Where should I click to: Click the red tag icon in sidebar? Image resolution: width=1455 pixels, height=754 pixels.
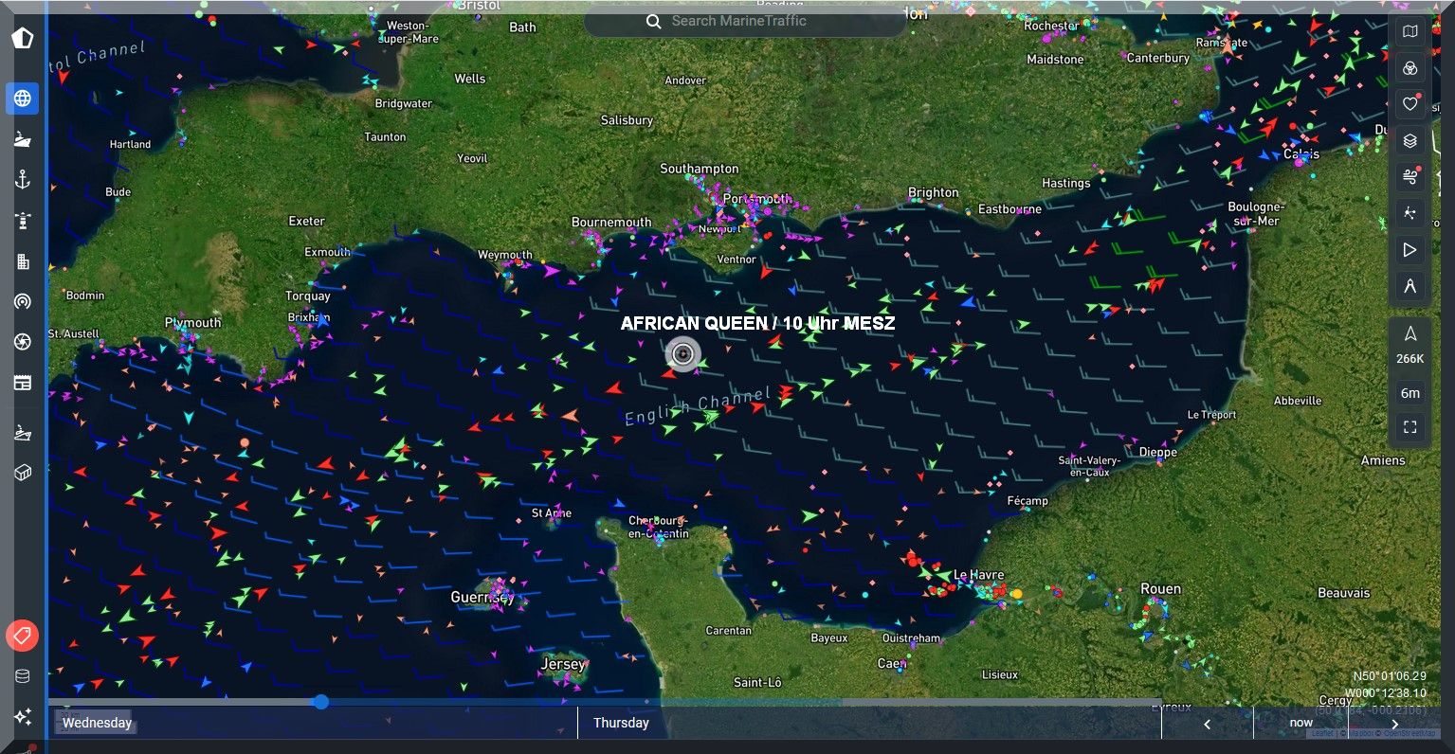tap(23, 636)
